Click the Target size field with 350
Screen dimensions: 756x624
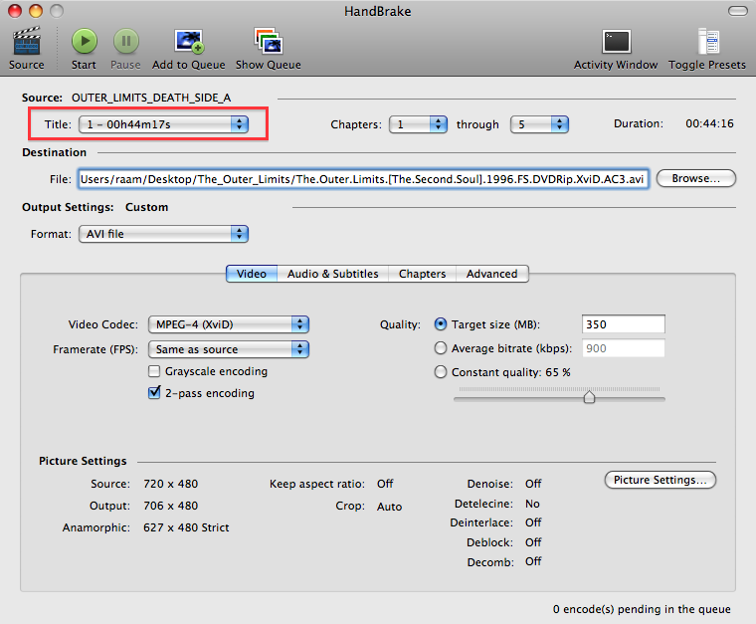coord(623,324)
